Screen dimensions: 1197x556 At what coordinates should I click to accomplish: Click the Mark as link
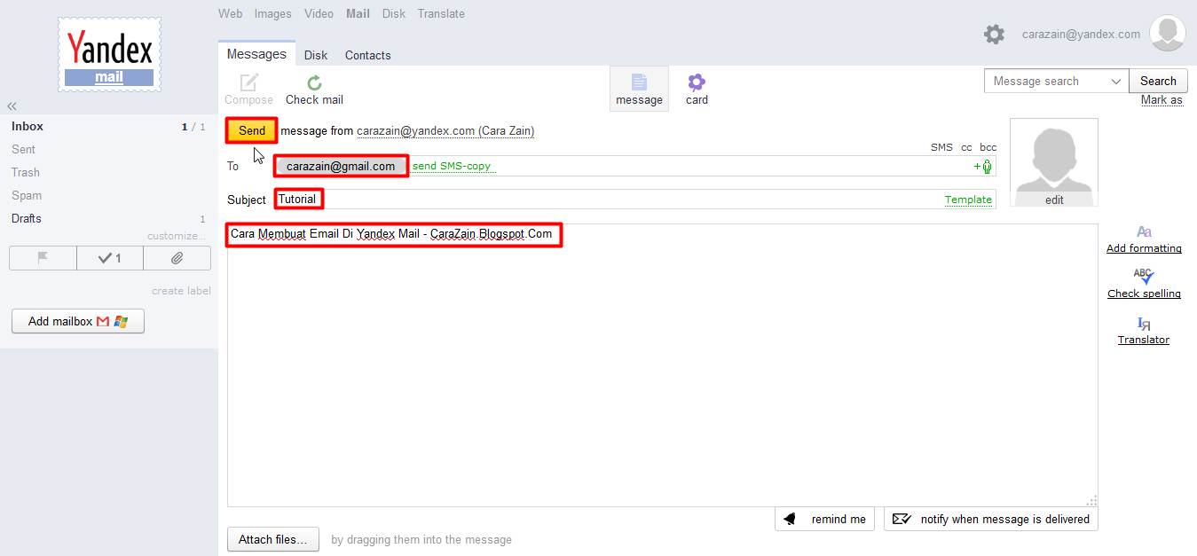(x=1162, y=100)
